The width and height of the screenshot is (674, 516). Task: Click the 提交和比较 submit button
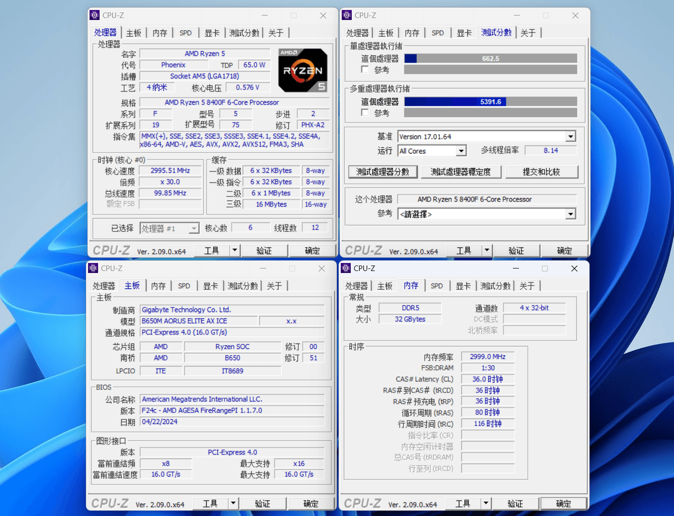click(542, 171)
